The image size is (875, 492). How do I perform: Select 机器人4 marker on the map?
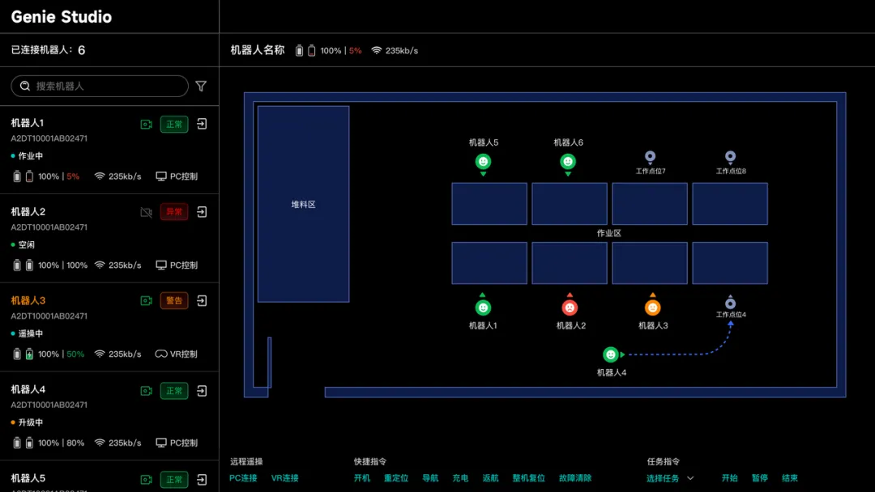[611, 354]
